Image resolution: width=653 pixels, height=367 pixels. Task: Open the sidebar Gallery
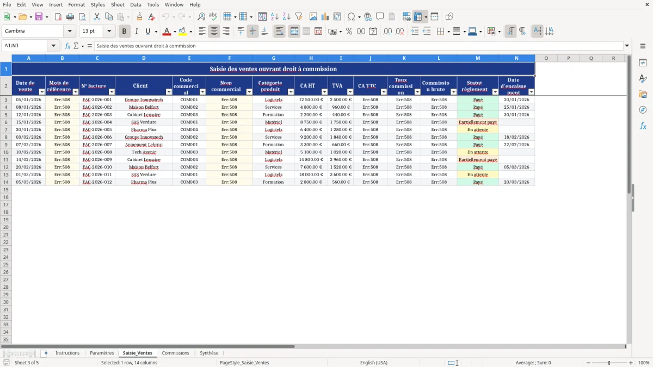[x=643, y=95]
